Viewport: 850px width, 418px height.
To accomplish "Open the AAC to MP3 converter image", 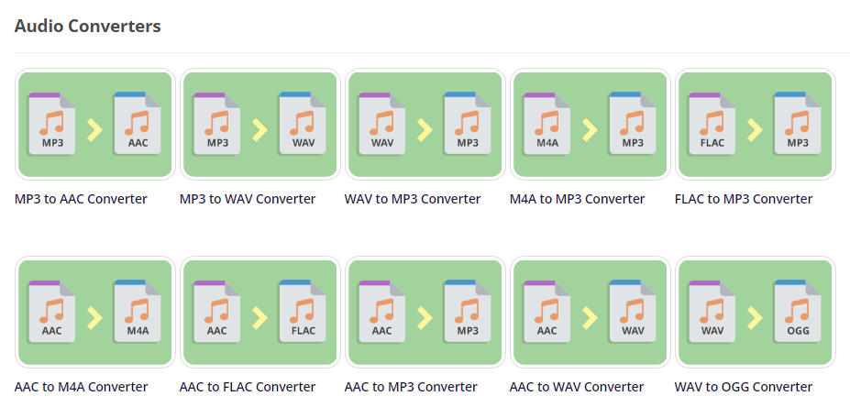I will coord(425,312).
